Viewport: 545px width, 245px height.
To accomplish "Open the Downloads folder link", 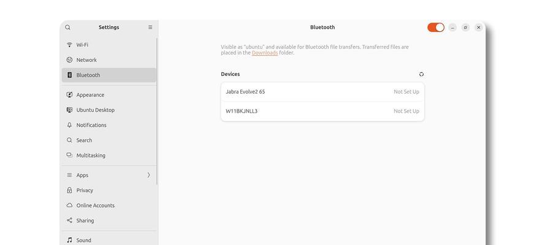I will tap(265, 53).
